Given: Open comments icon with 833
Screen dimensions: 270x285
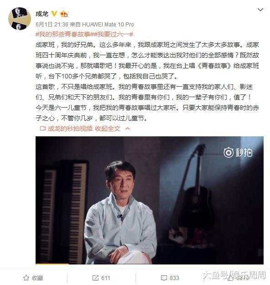Looking at the screenshot, I should (x=170, y=278).
